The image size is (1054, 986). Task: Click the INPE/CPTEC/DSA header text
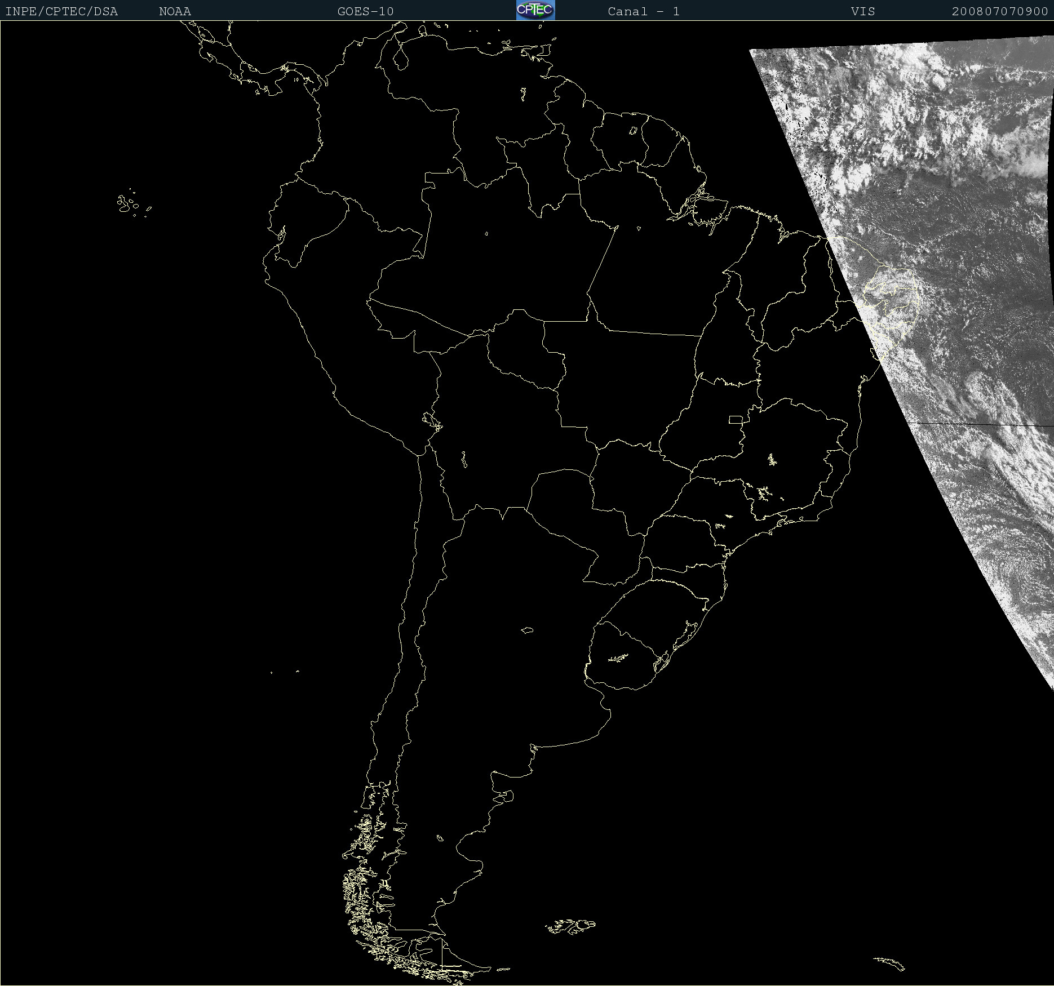61,11
